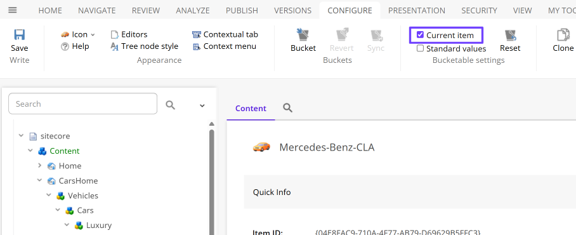Open the hamburger menu icon
The image size is (576, 235).
(x=13, y=10)
